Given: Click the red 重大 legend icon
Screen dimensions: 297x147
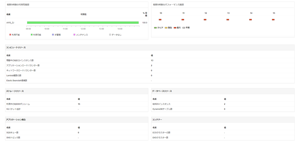Looking at the screenshot, I should [x=175, y=28].
